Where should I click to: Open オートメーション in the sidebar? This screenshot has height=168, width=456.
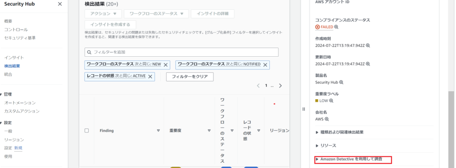coord(20,103)
